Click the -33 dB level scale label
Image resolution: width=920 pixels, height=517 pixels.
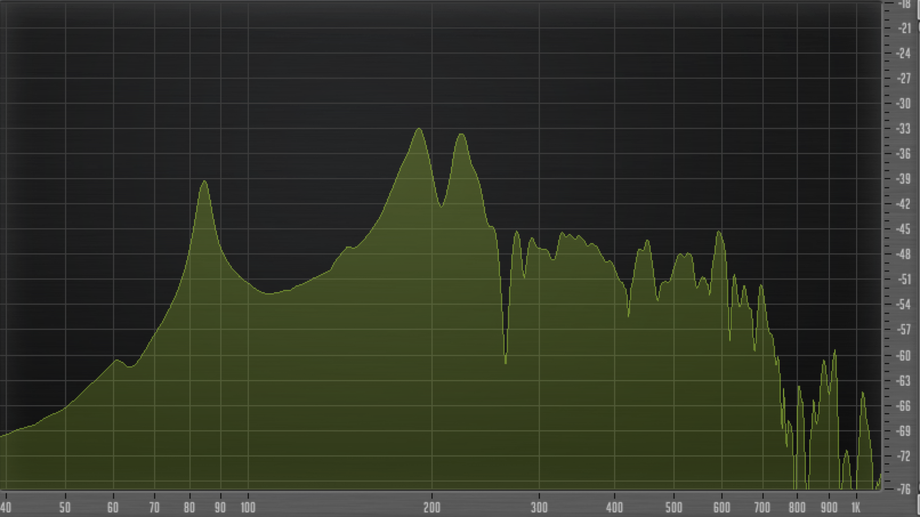click(903, 128)
